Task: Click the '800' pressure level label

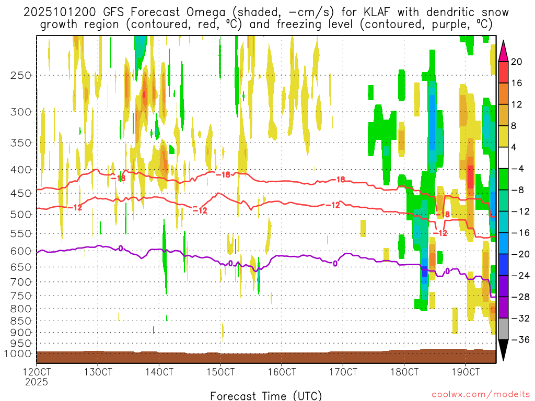Action: pos(21,309)
